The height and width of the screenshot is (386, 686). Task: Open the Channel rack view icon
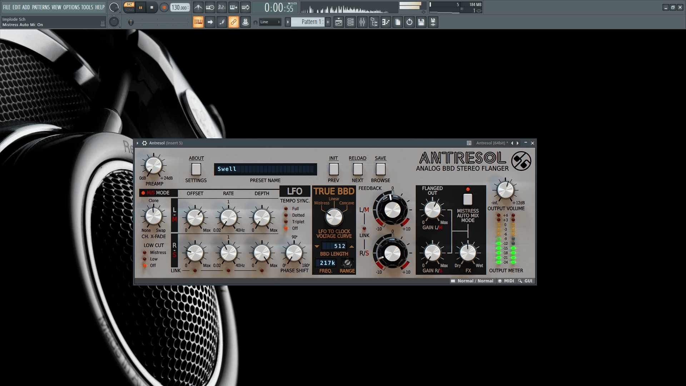[x=351, y=22]
